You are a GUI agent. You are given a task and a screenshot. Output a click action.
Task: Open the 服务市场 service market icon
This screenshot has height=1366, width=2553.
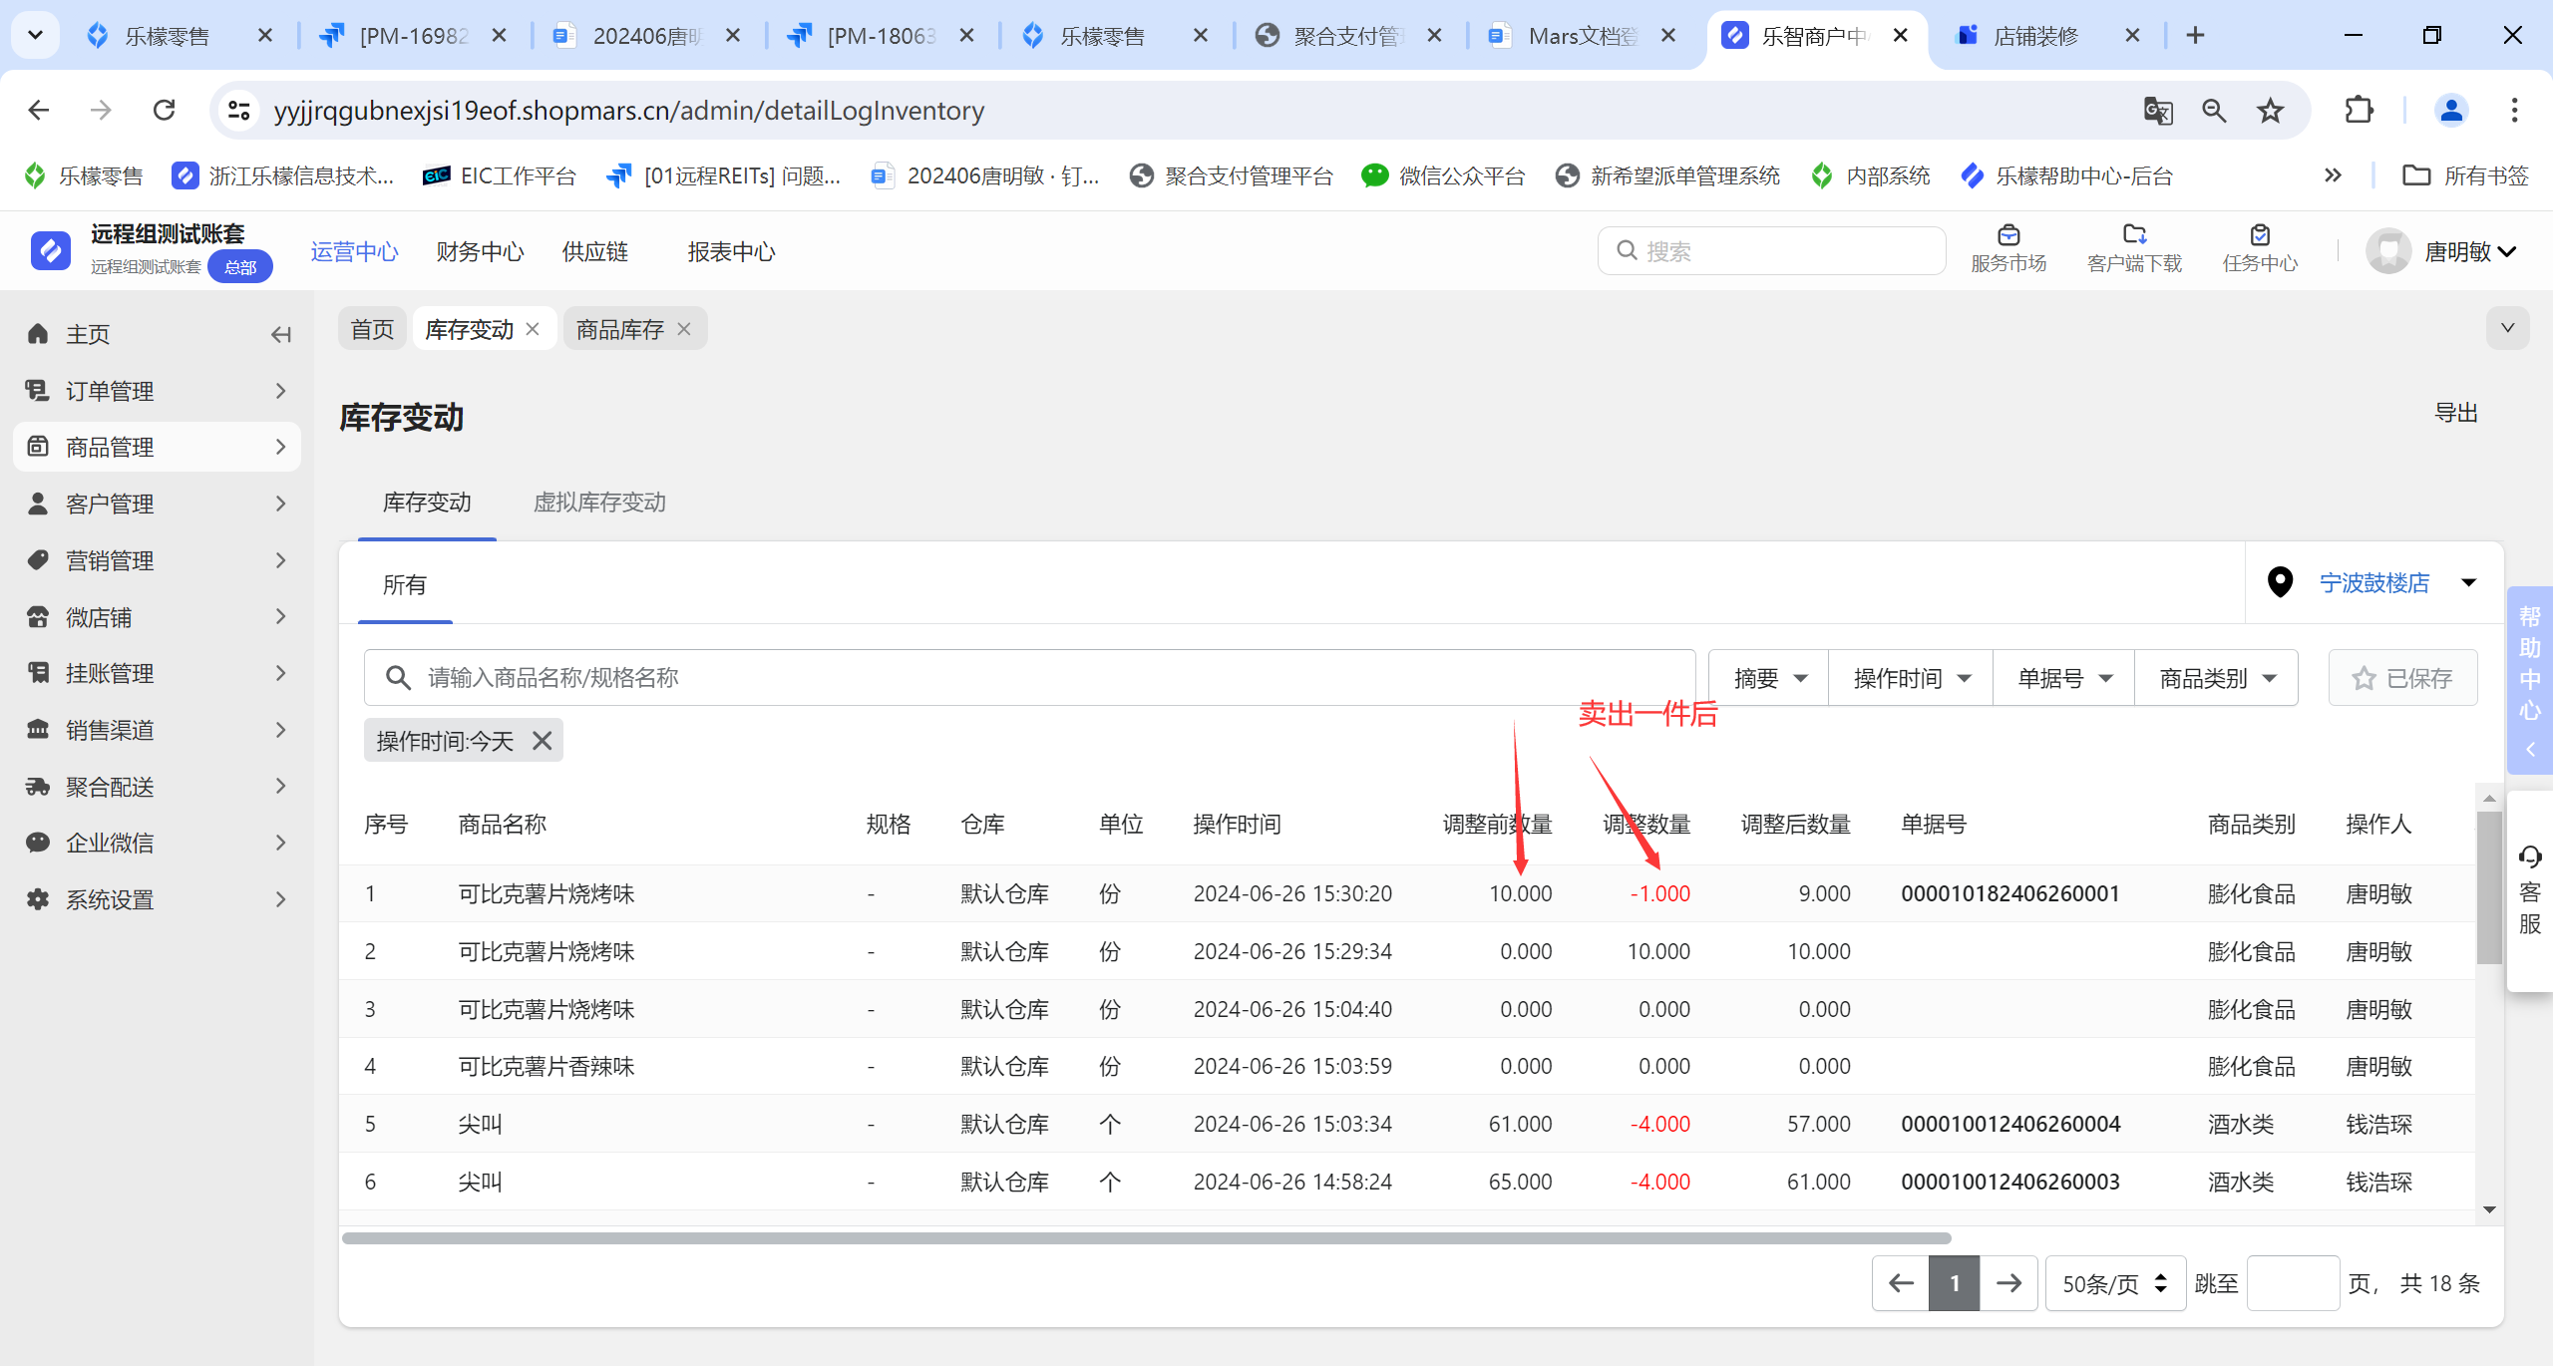(x=2007, y=235)
